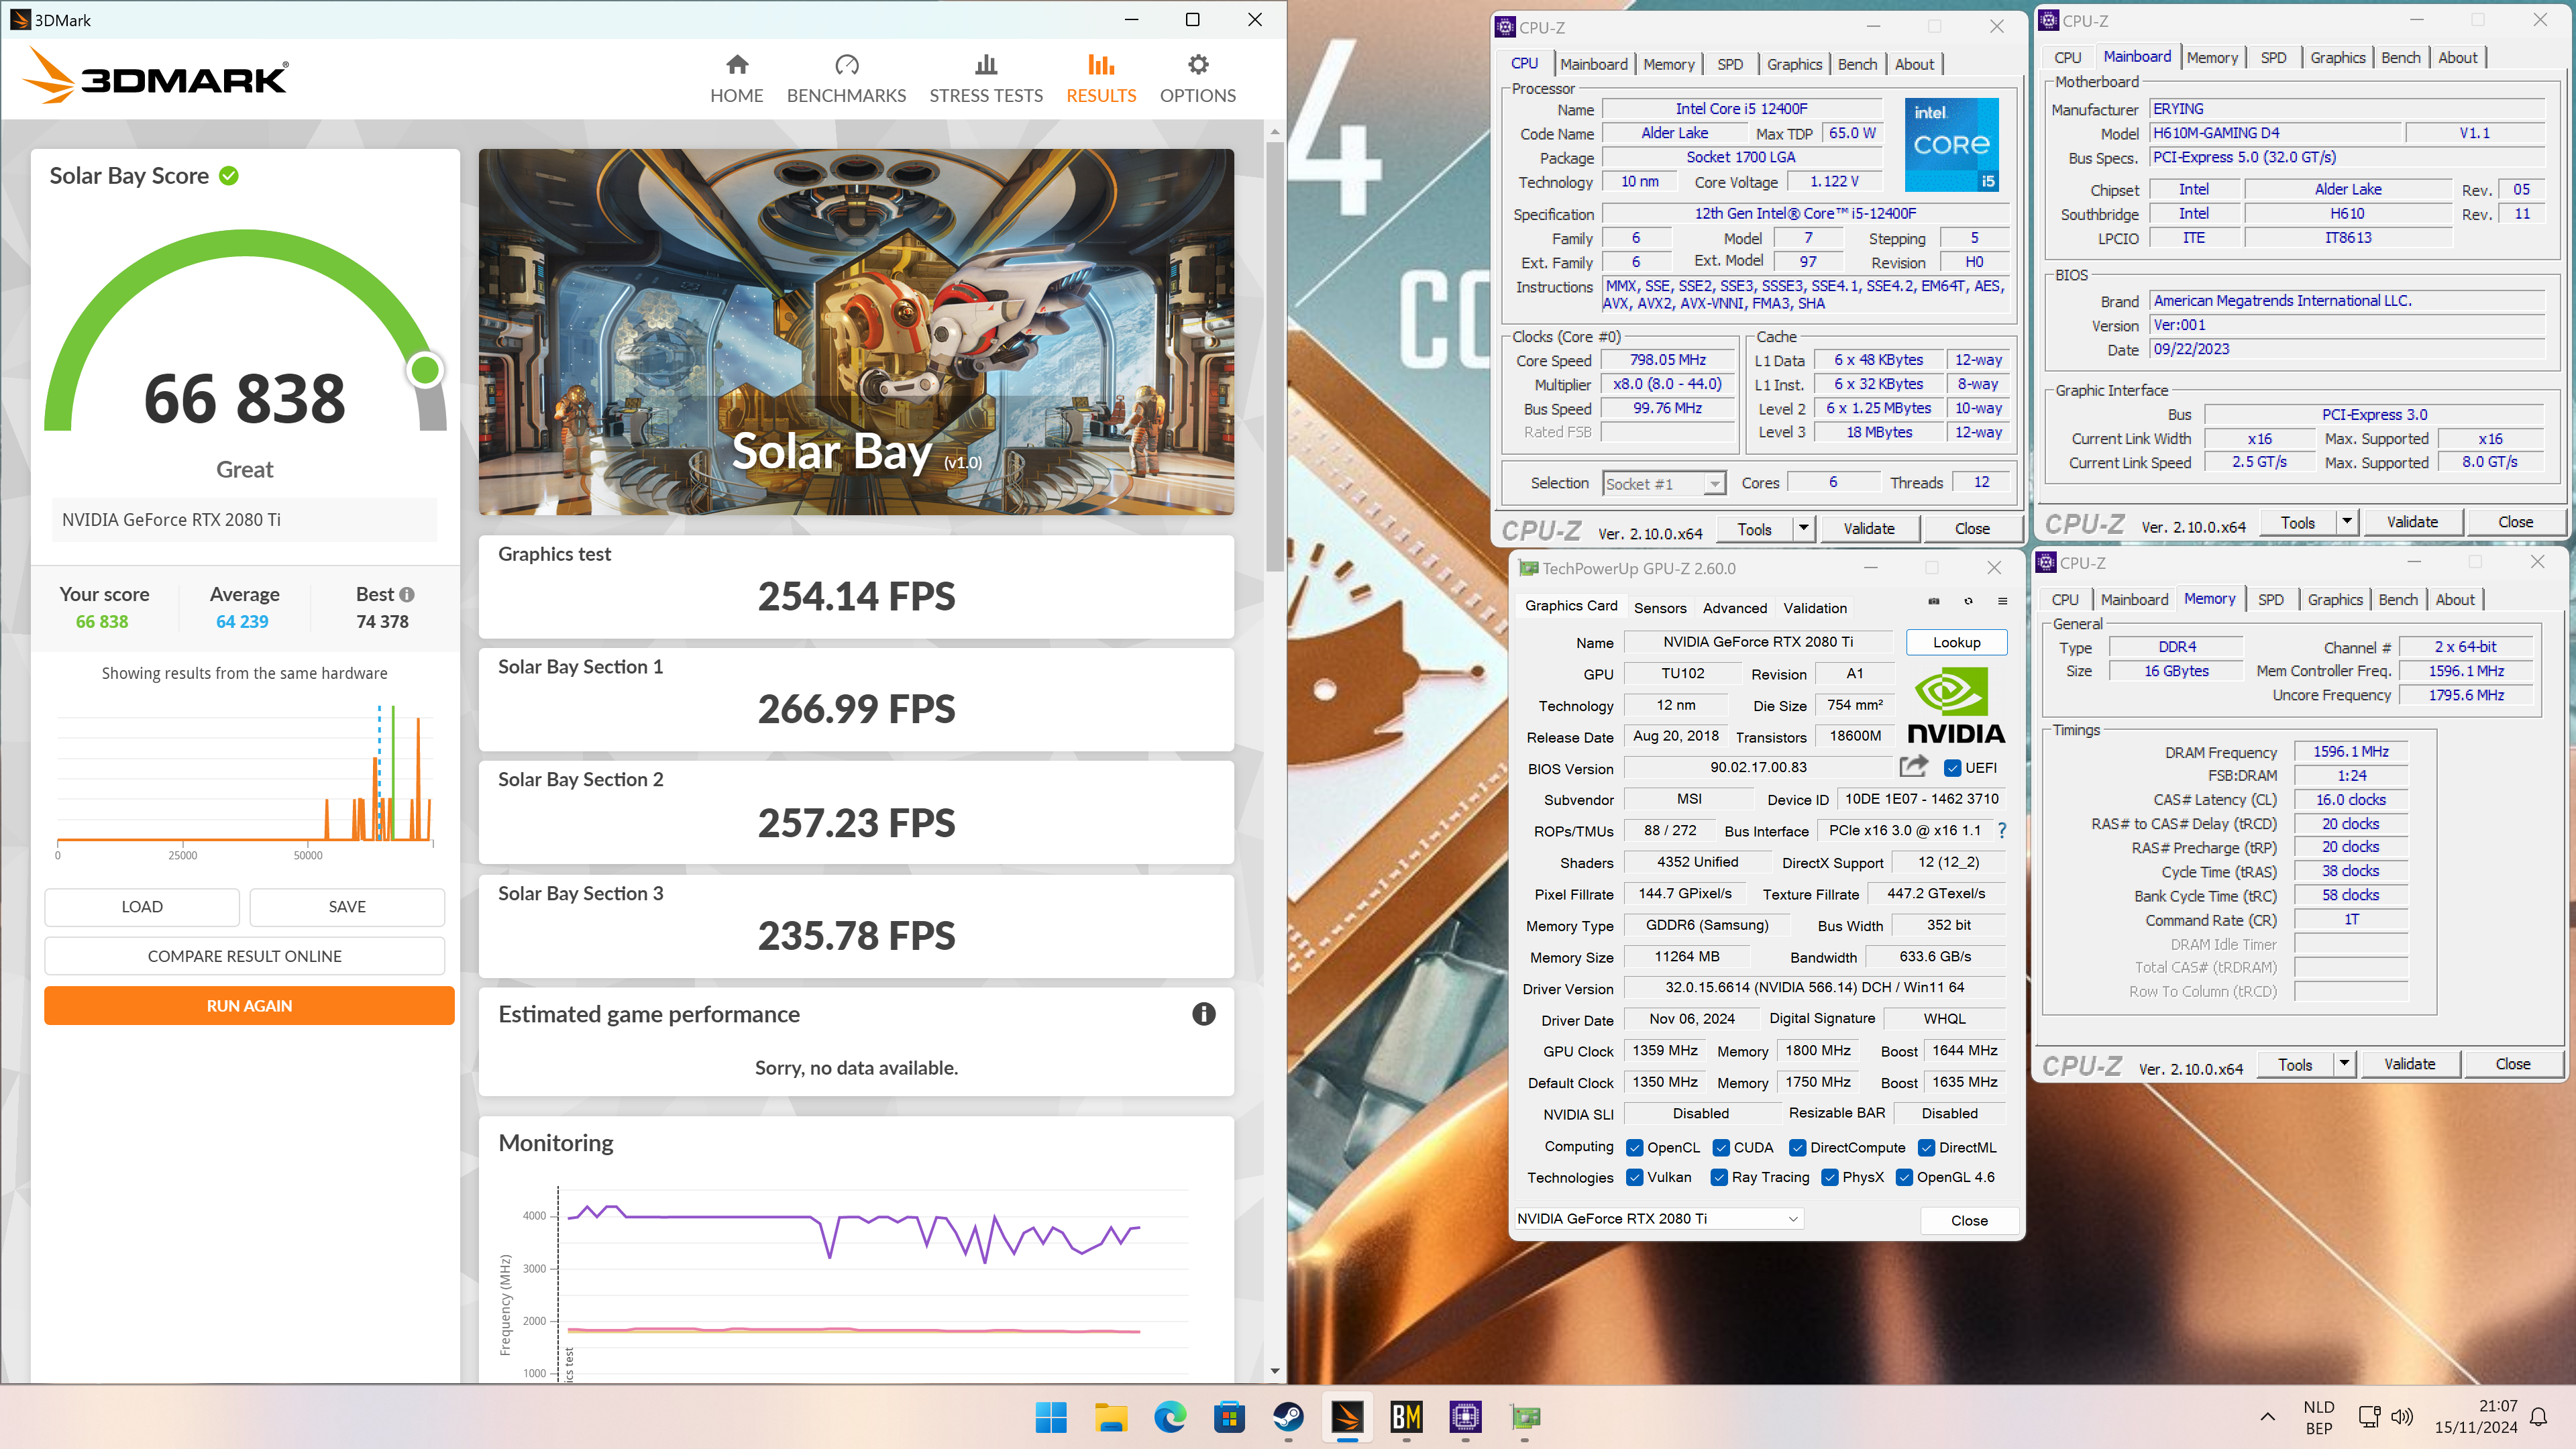Toggle the UEFI checkbox in GPU-Z
Viewport: 2576px width, 1449px height.
[1952, 768]
